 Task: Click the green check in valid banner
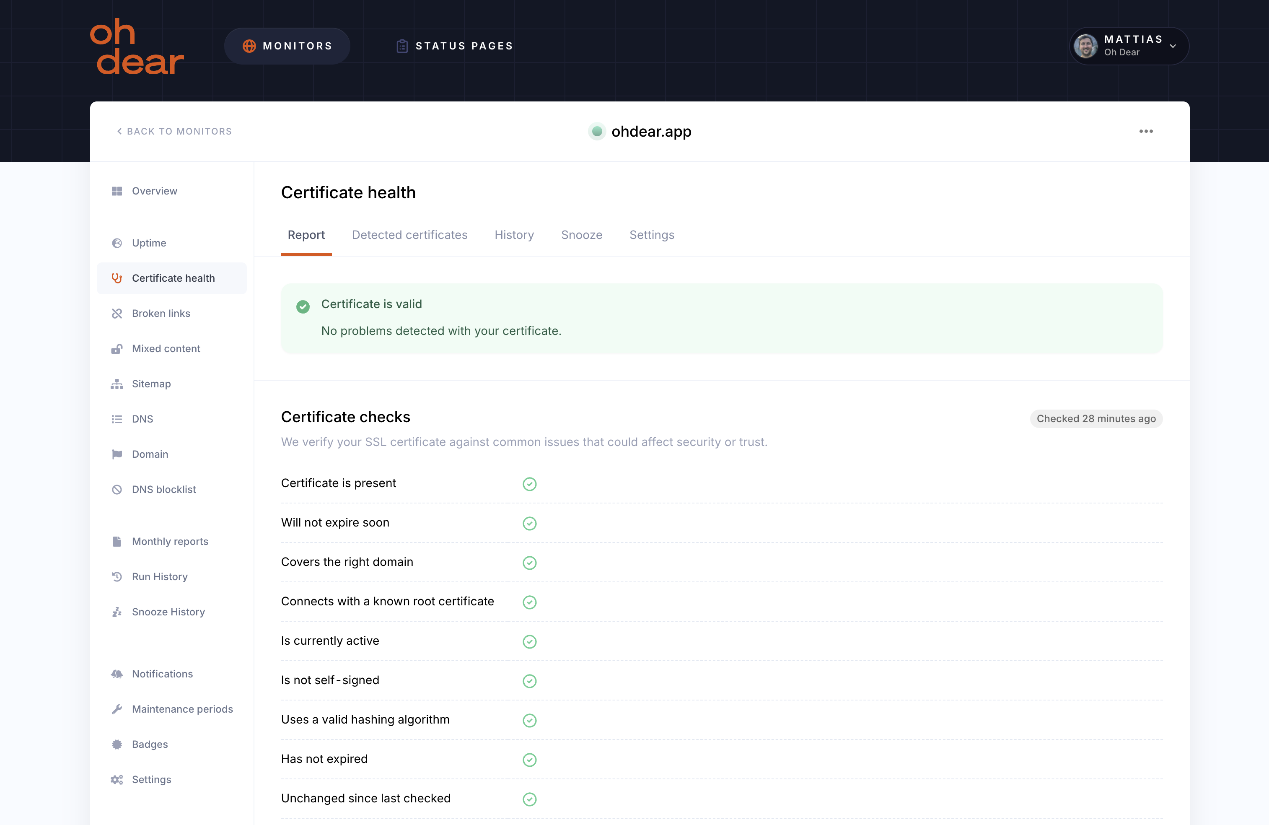point(303,306)
